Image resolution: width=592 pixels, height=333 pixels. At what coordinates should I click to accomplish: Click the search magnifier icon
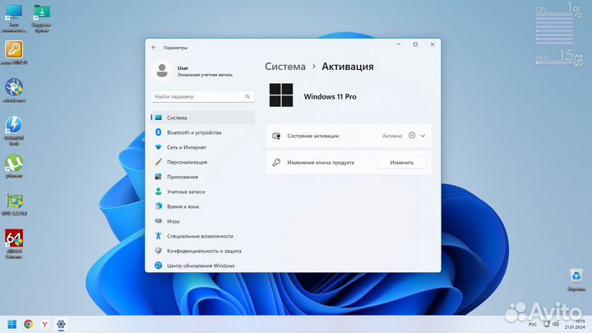[247, 97]
